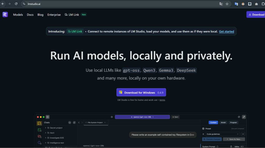This screenshot has height=148, width=265.
Task: Open the Code guidelines preset dropdown
Action: coord(223,134)
